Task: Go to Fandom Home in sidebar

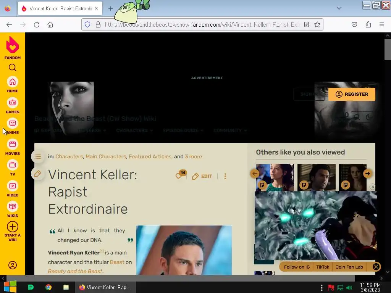Action: [13, 85]
